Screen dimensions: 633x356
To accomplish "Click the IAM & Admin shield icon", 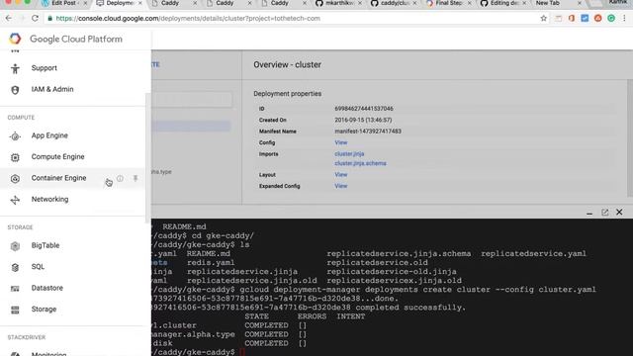I will pos(15,90).
